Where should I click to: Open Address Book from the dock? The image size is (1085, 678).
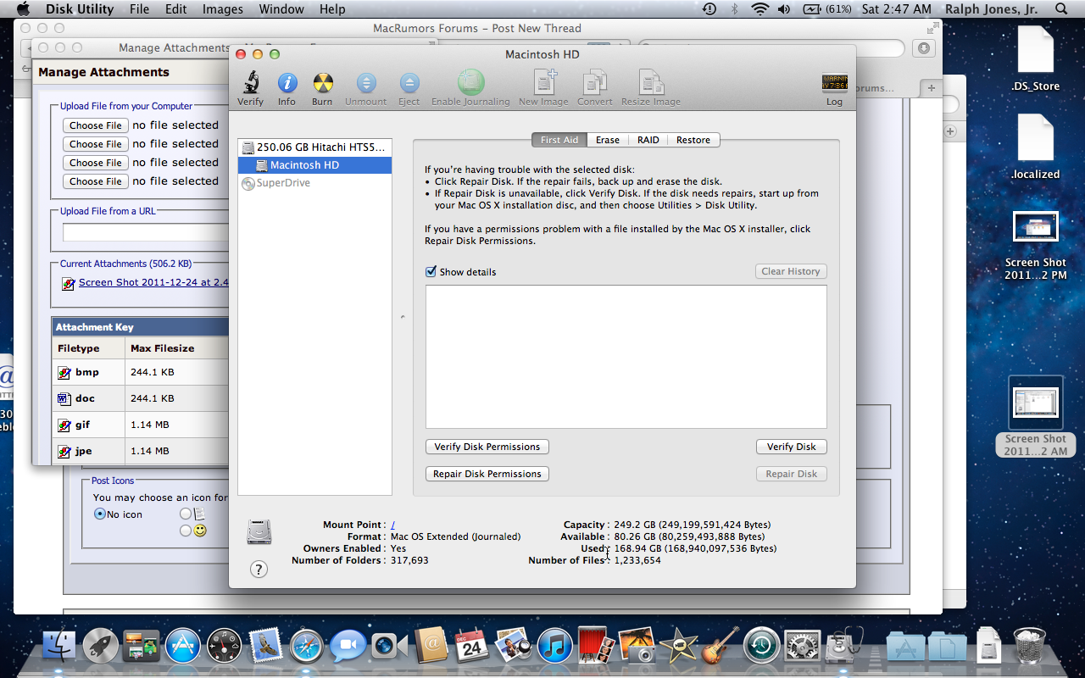point(431,646)
